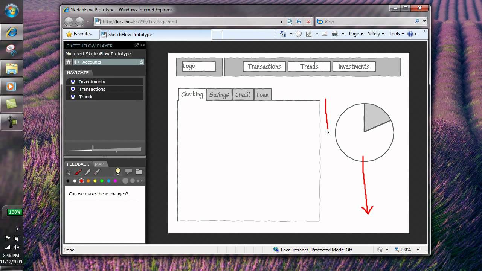Screen dimensions: 482x271
Task: Open the feedback folder icon
Action: [139, 172]
